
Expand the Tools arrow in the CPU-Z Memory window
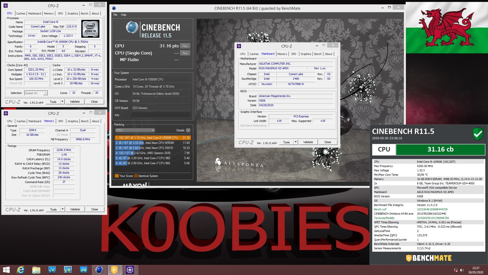coord(63,209)
